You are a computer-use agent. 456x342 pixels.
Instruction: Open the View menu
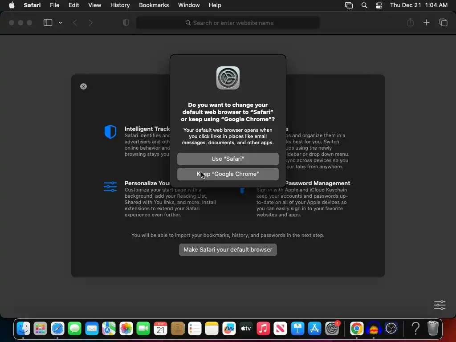[x=94, y=5]
